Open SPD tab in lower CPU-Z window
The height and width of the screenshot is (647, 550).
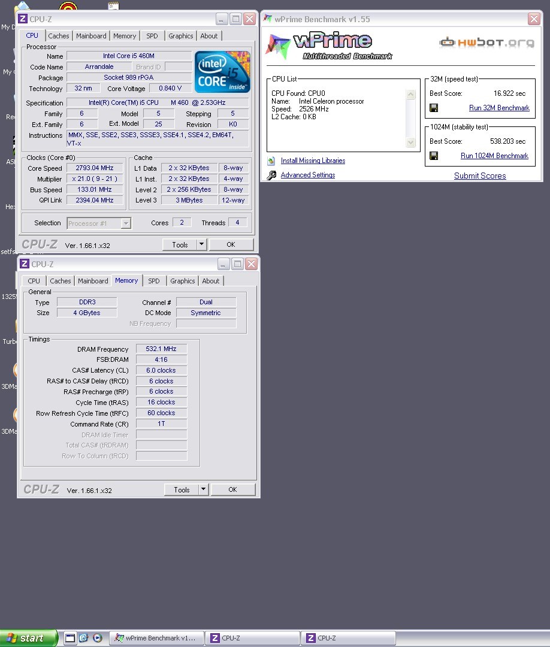tap(153, 281)
